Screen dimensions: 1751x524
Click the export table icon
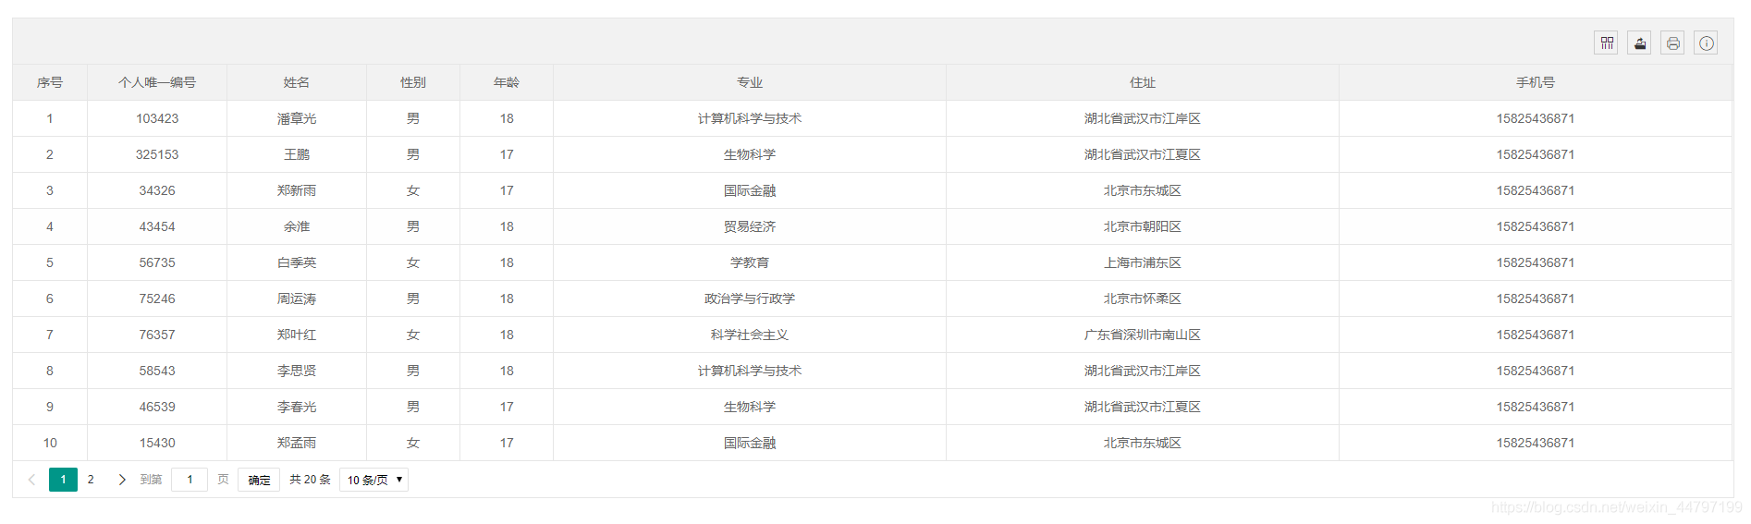pyautogui.click(x=1639, y=43)
